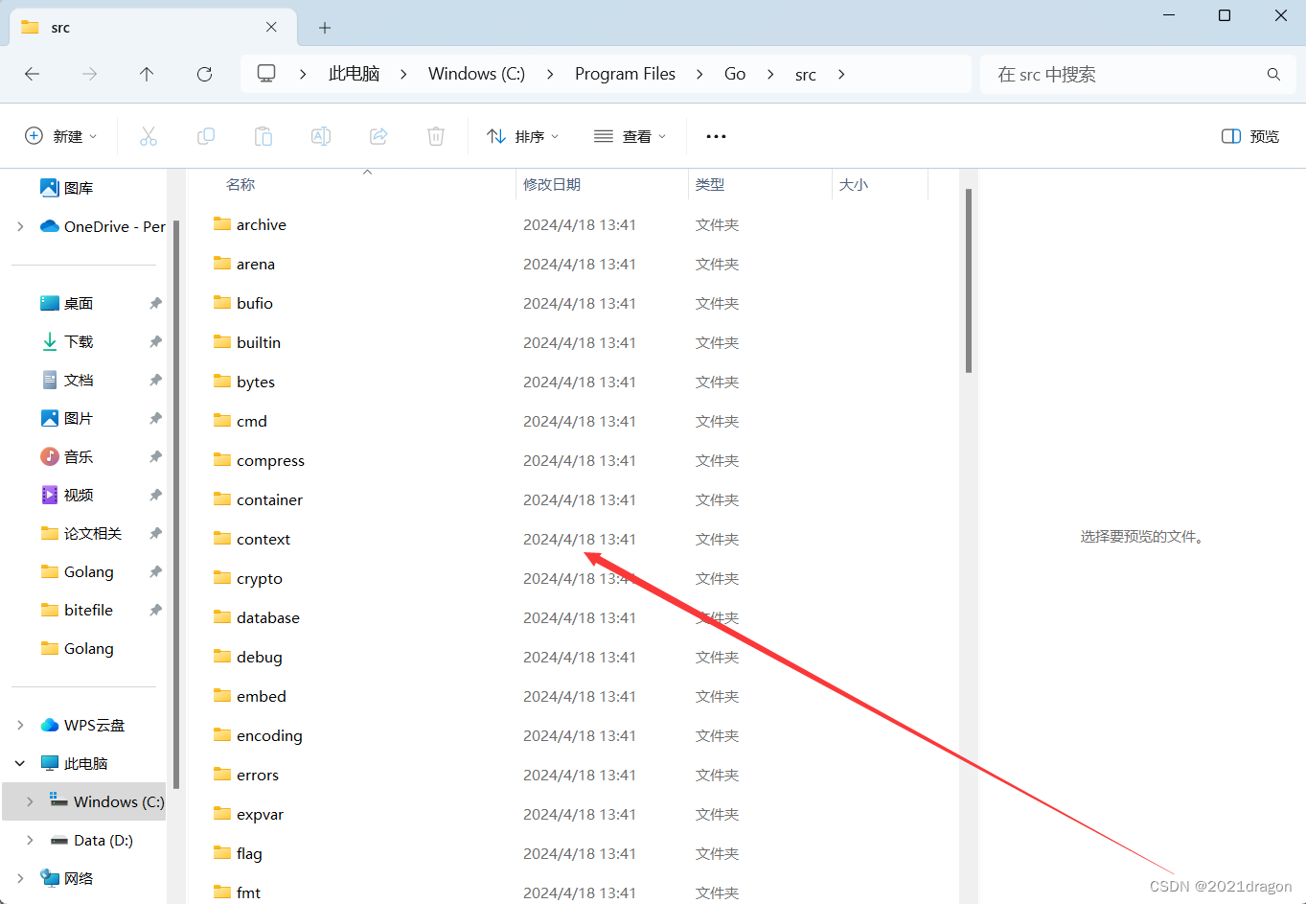The height and width of the screenshot is (904, 1306).
Task: Refresh the current folder view
Action: [x=204, y=74]
